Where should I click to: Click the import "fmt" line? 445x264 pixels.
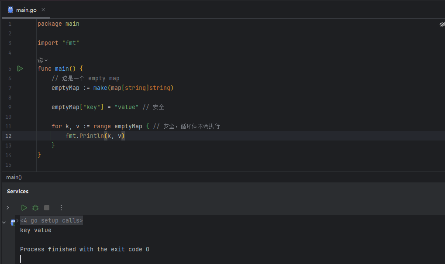(58, 43)
